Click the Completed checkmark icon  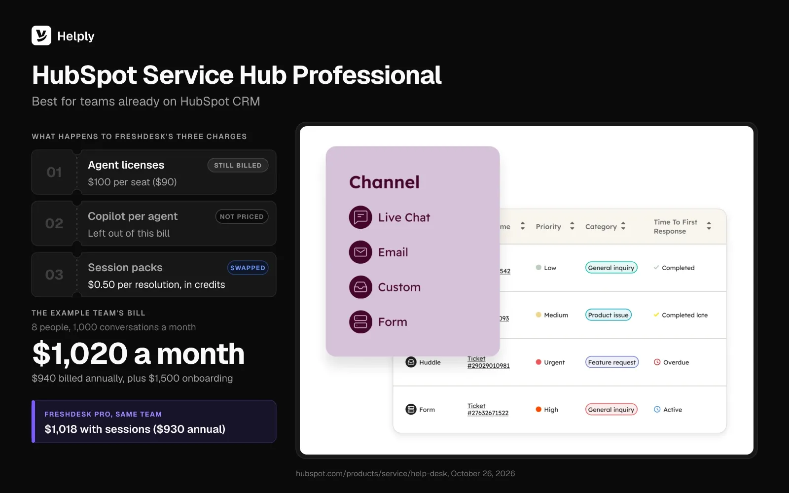point(656,268)
